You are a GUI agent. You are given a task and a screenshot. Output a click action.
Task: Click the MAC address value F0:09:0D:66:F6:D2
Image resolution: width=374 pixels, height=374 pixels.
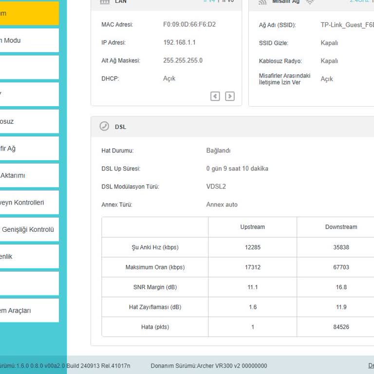point(189,24)
